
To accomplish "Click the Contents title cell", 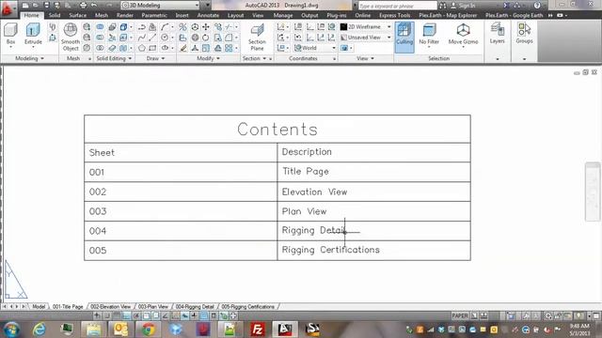I will (277, 130).
